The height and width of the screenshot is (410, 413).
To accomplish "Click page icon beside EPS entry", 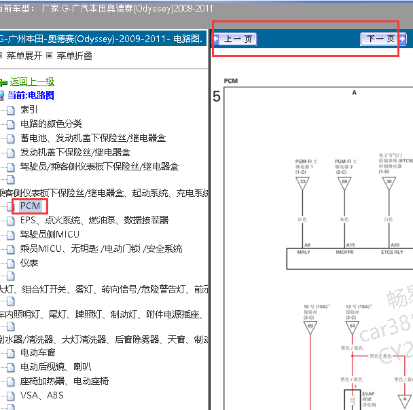I will (x=11, y=221).
